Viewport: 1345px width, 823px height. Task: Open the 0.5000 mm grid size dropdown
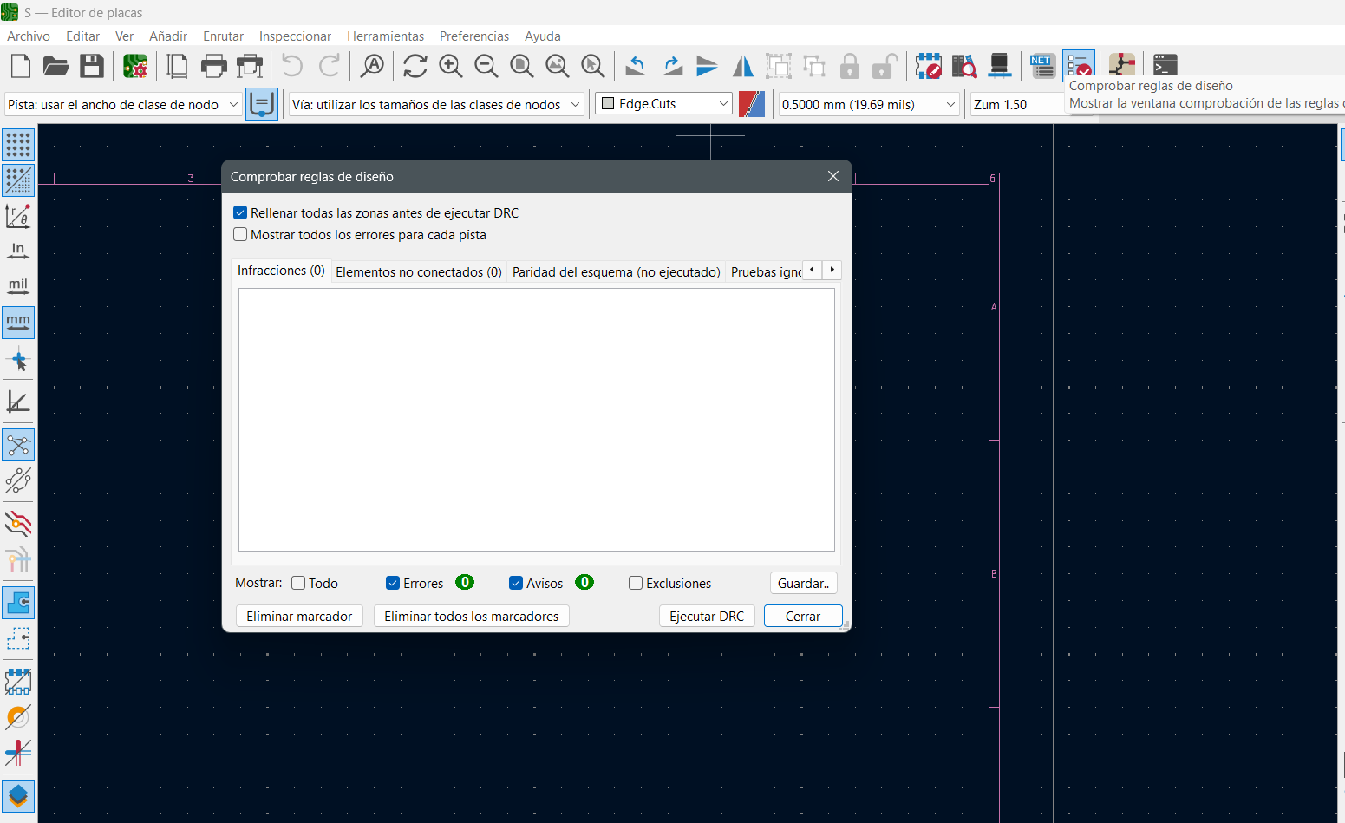869,104
